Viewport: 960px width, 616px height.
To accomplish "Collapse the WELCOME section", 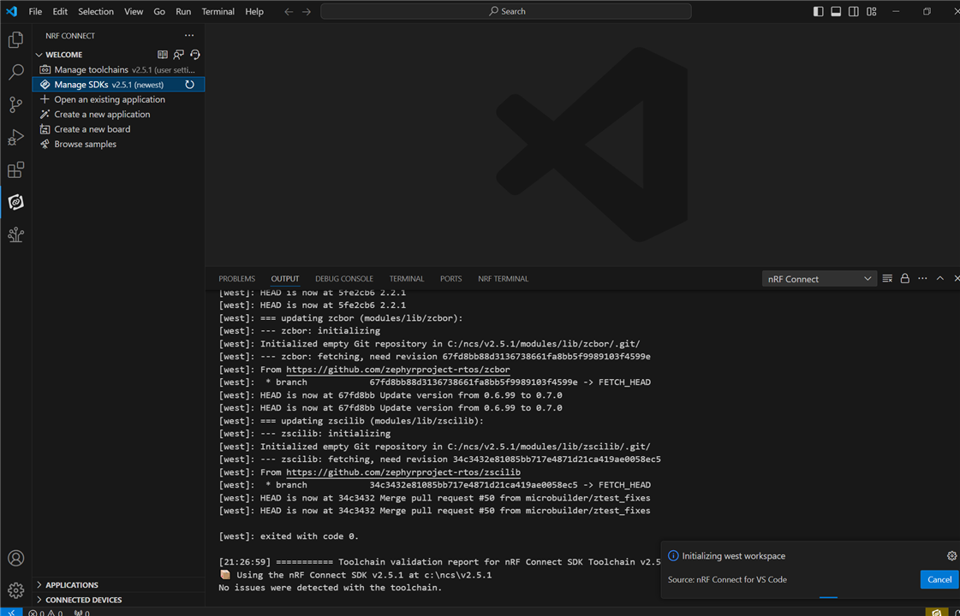I will (39, 55).
